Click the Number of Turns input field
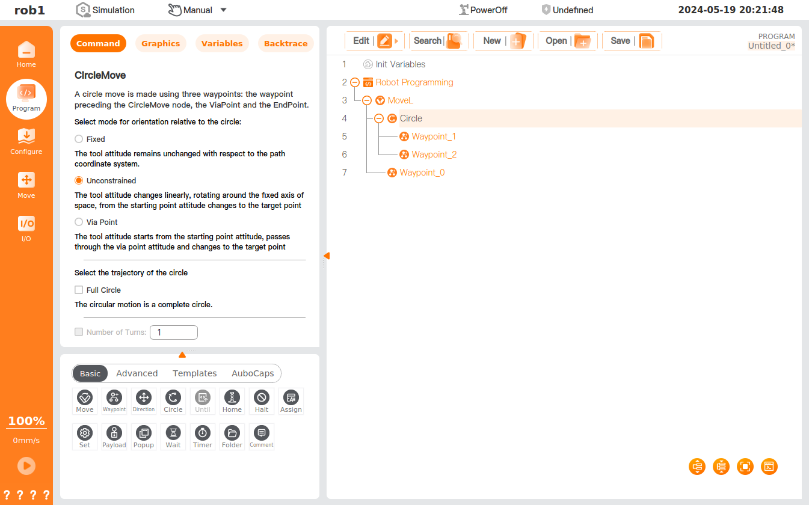This screenshot has height=505, width=809. (x=174, y=332)
